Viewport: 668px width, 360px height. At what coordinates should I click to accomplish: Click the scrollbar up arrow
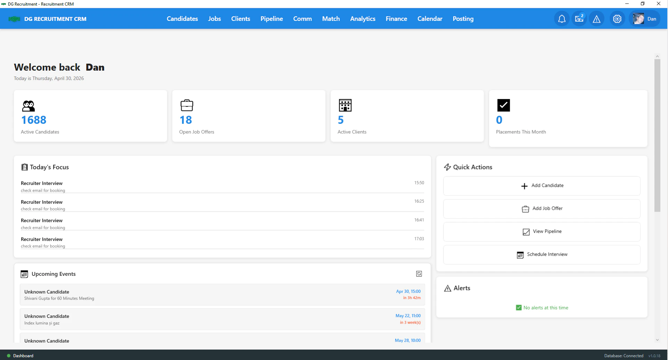pyautogui.click(x=657, y=56)
